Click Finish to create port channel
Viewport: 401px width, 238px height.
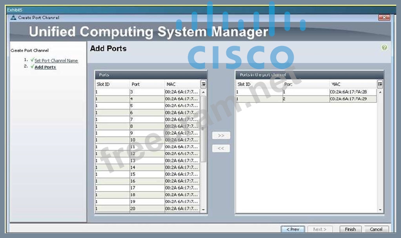350,229
